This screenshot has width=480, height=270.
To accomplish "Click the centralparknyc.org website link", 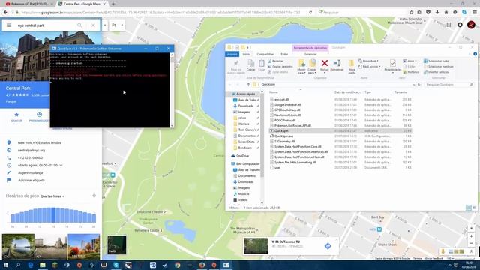I will pos(31,150).
